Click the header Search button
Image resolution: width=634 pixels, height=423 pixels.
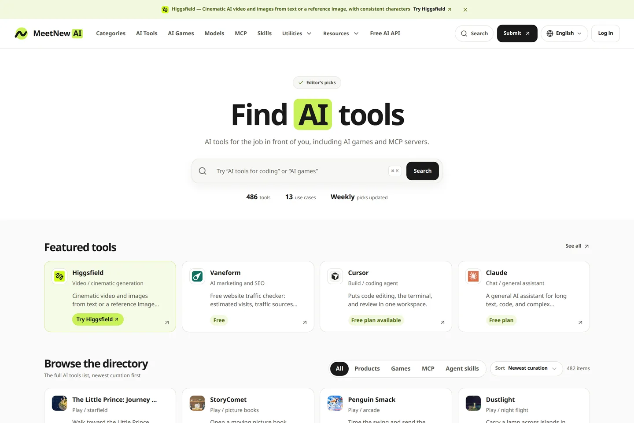click(474, 33)
